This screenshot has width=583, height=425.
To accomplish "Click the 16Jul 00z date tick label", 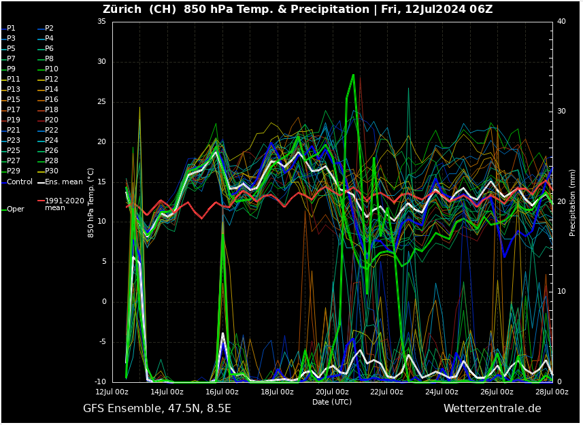I will 222,392.
